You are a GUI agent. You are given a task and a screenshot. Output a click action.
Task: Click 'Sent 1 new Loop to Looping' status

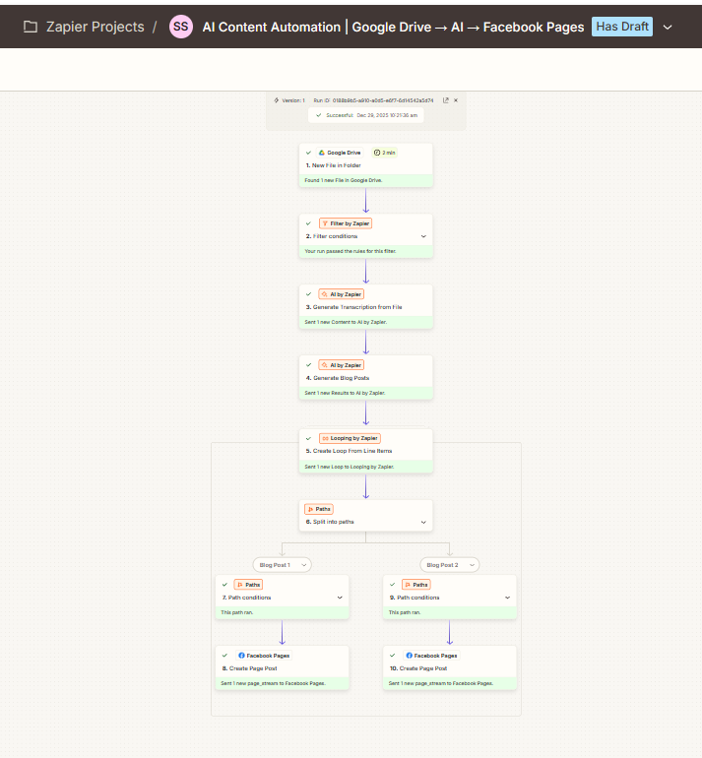coord(366,467)
